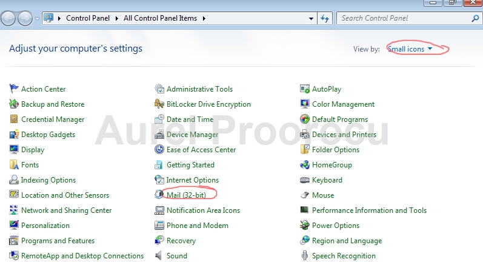Open the Devices and Printers icon

[x=305, y=135]
